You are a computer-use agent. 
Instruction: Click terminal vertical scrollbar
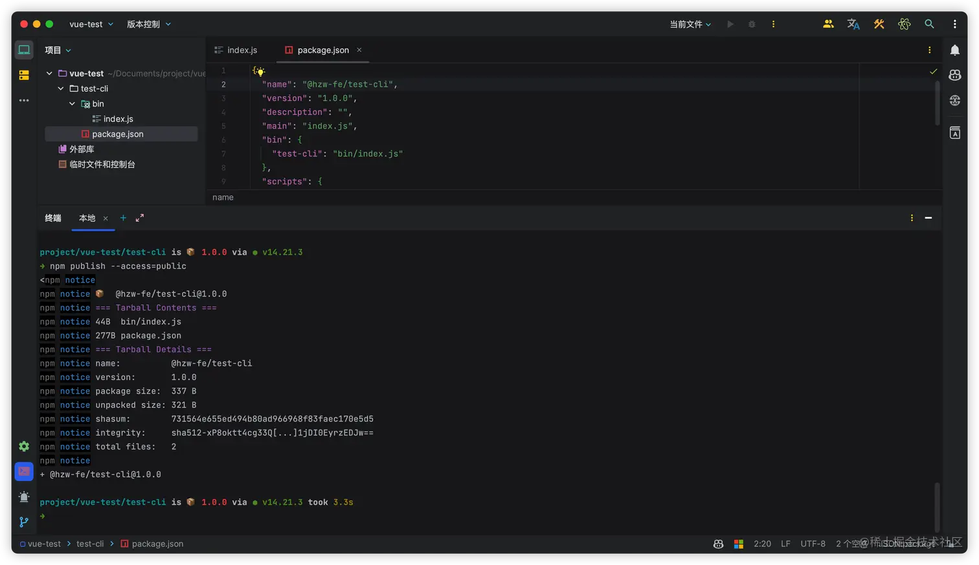937,507
